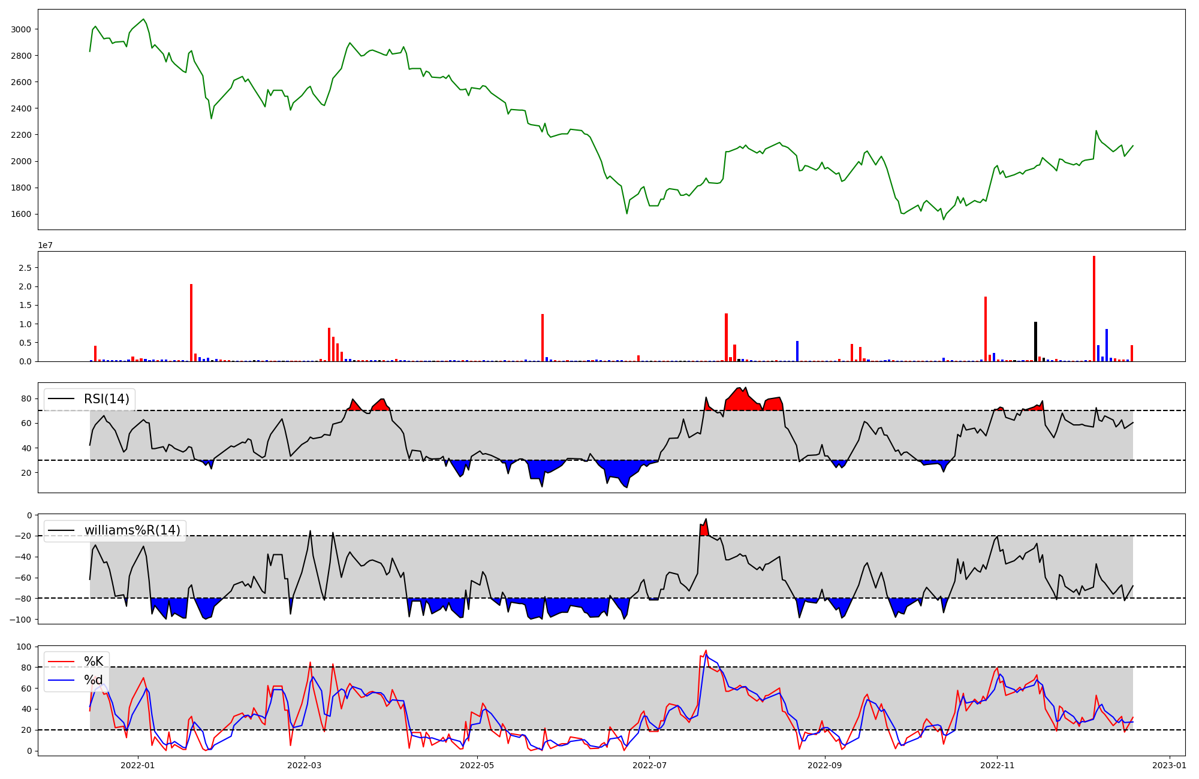
Task: Click the 2022-07 date axis label
Action: point(650,765)
